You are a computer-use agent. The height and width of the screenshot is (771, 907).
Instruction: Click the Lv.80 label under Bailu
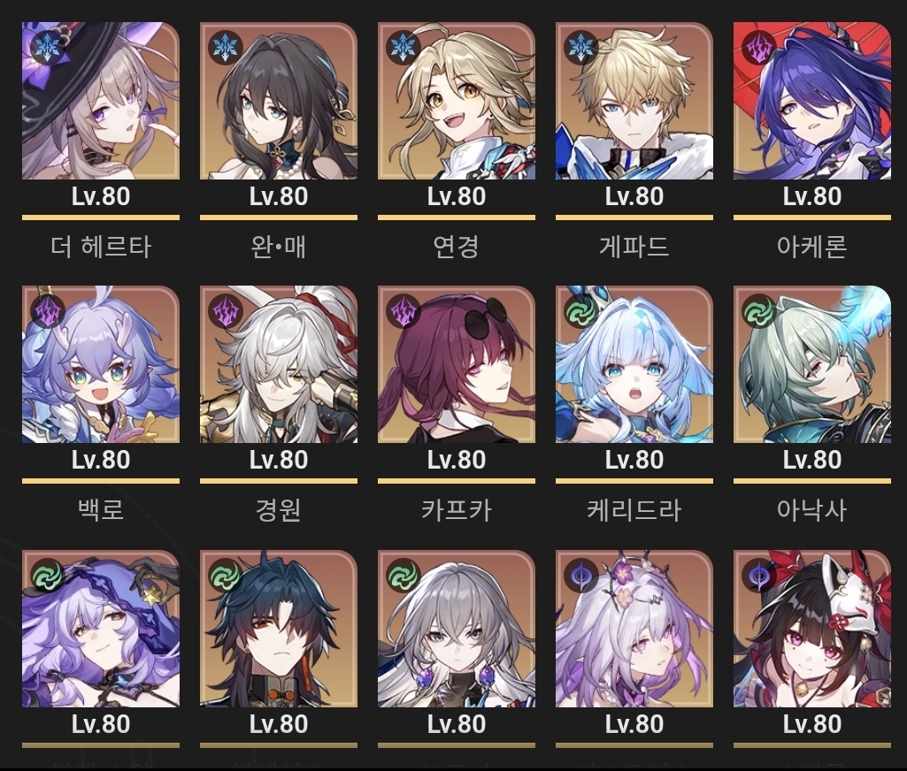[101, 460]
